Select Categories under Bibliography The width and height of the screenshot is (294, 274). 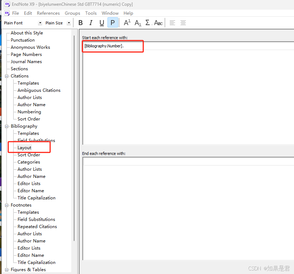(29, 162)
